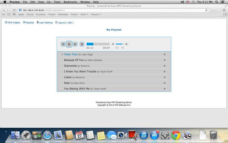Screen dimensions: 228x143
Task: Remove I Knew You Were Trouble
Action: tap(164, 71)
